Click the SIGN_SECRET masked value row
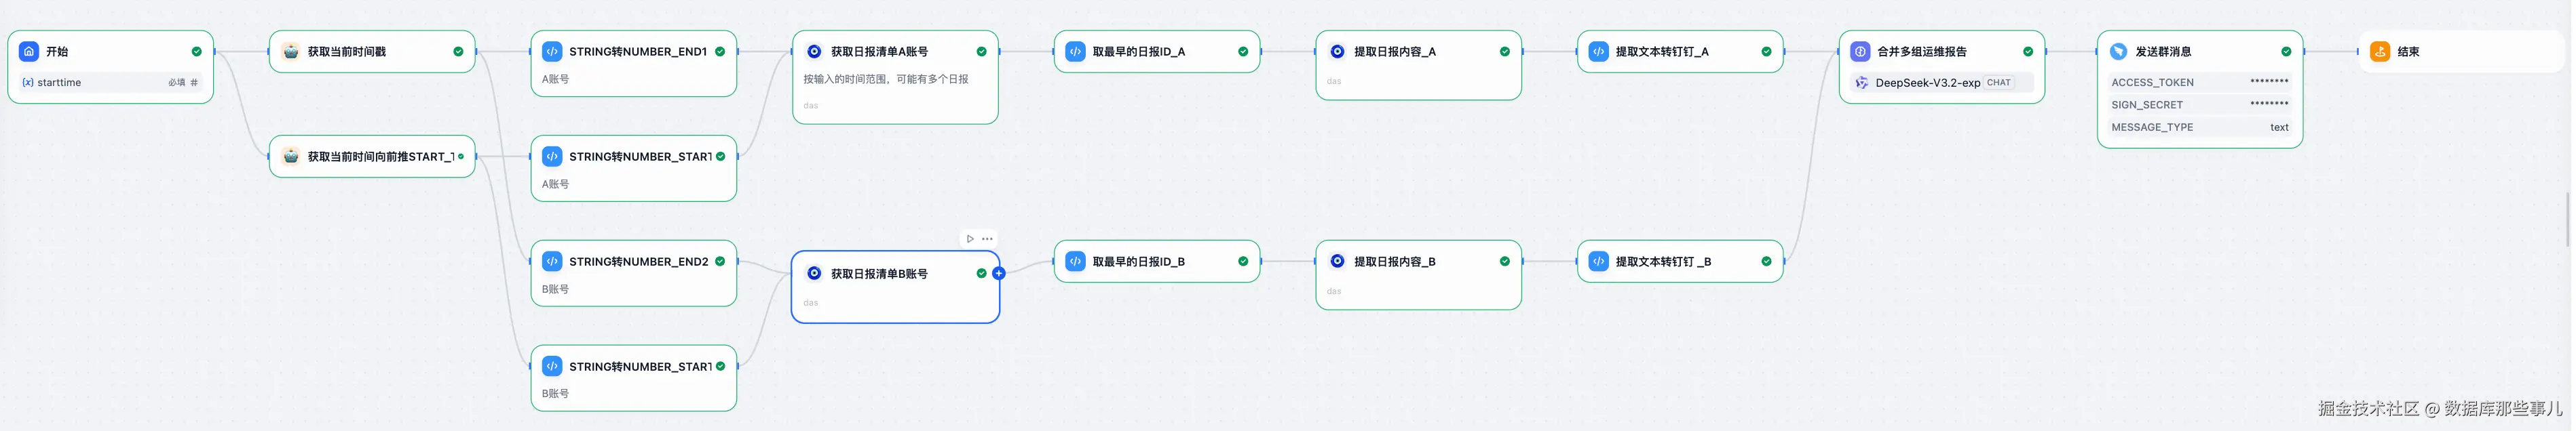This screenshot has height=431, width=2576. [2198, 105]
